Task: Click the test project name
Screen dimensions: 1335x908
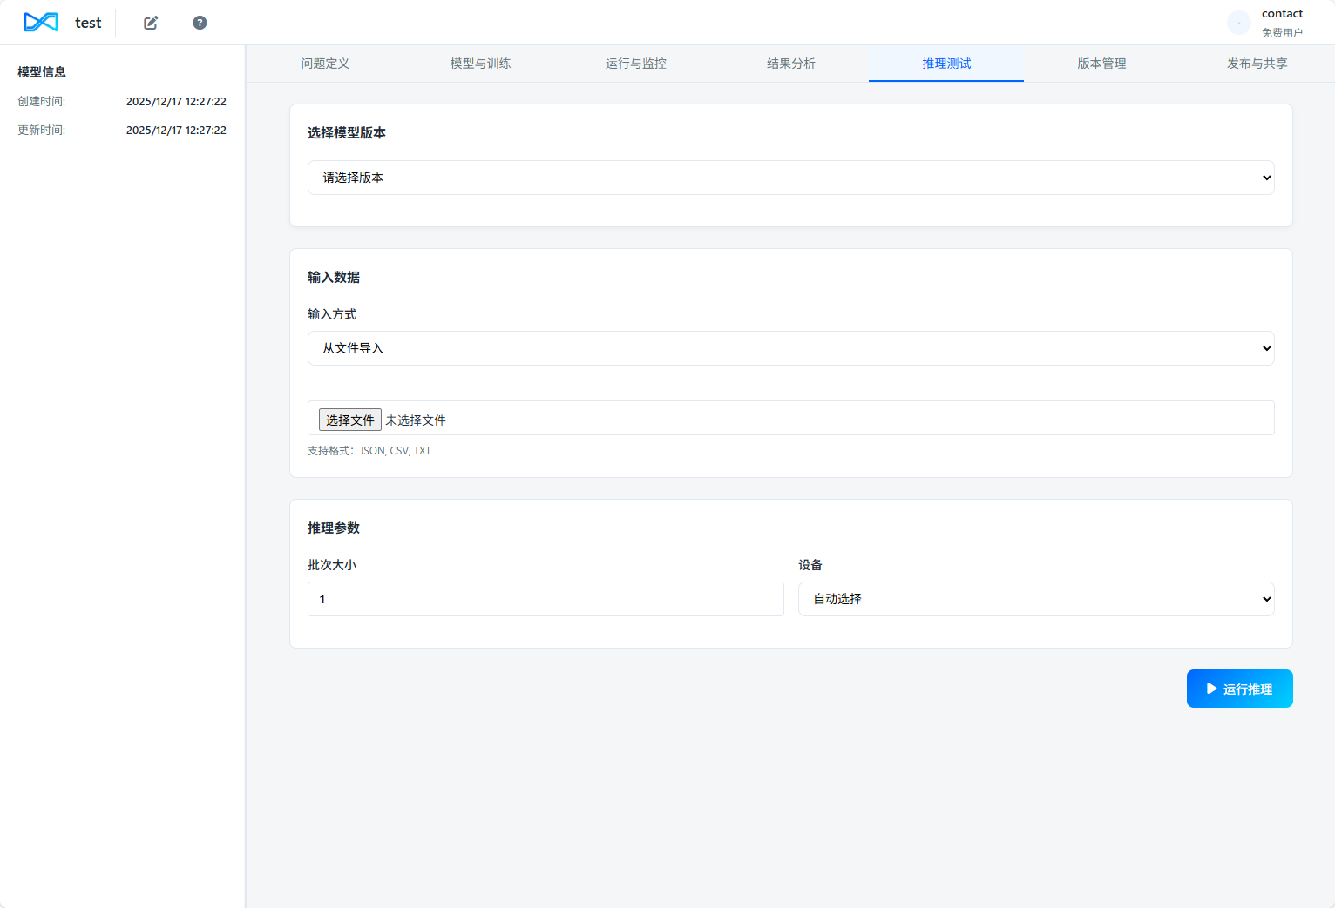Action: (x=88, y=23)
